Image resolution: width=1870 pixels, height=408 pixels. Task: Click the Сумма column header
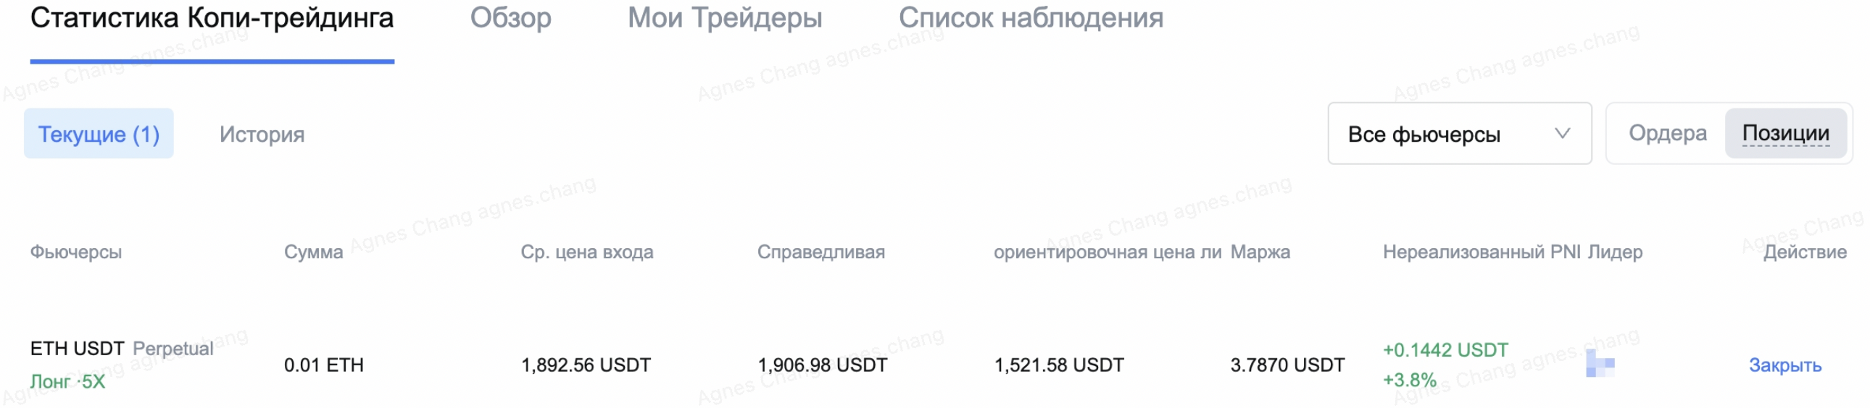coord(313,252)
